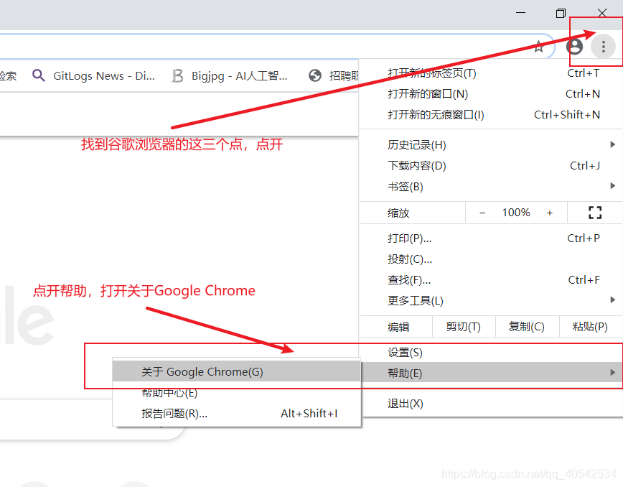Open the Bigjpg bookmark
The width and height of the screenshot is (623, 487).
(x=229, y=75)
